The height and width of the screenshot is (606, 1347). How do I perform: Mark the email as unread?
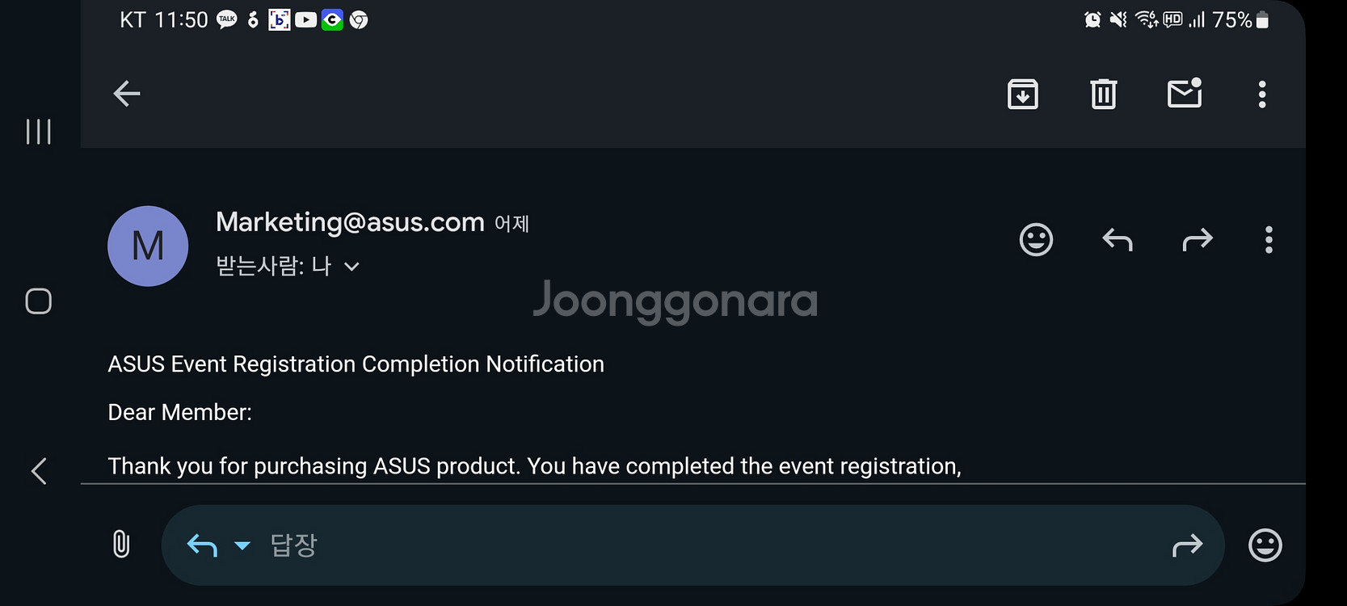tap(1185, 93)
